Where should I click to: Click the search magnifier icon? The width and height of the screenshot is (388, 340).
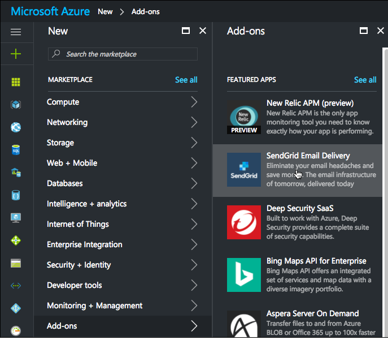[56, 54]
